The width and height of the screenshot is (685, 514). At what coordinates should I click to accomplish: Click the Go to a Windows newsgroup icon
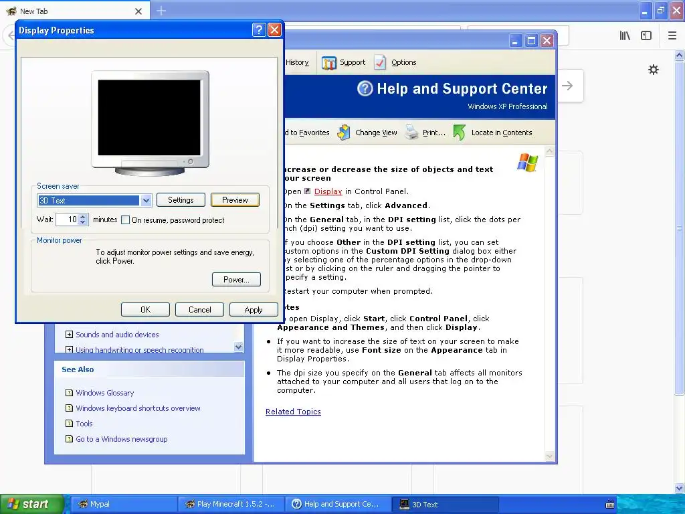pyautogui.click(x=69, y=438)
